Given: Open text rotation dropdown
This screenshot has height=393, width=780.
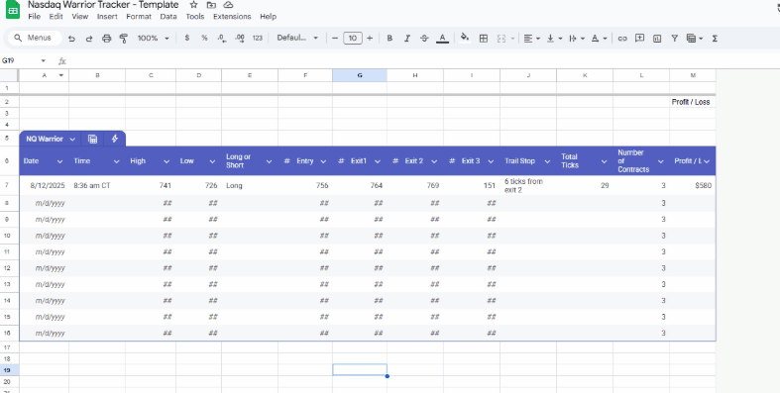Looking at the screenshot, I should click(x=599, y=39).
